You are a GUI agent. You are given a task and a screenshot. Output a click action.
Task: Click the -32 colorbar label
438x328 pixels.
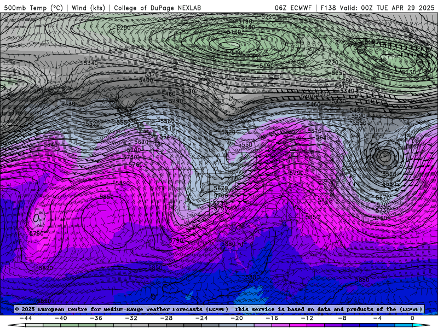point(131,318)
